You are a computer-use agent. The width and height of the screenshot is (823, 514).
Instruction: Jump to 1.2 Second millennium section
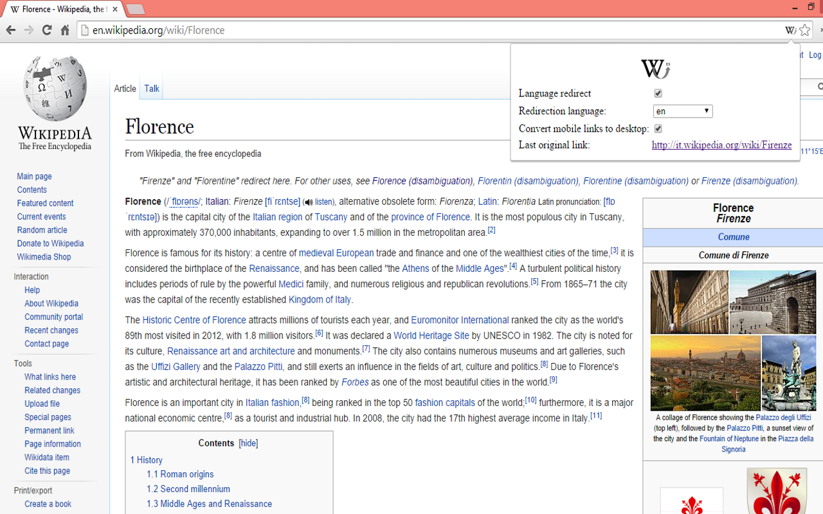pyautogui.click(x=188, y=489)
